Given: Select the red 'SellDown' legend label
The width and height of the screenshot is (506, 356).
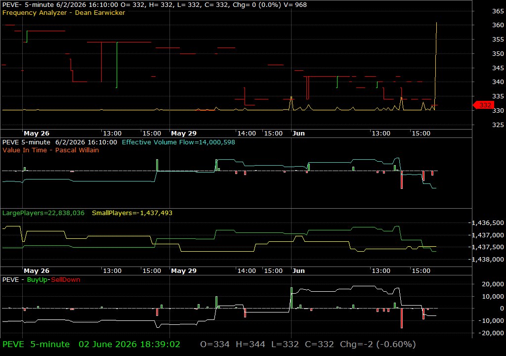Looking at the screenshot, I should [66, 279].
